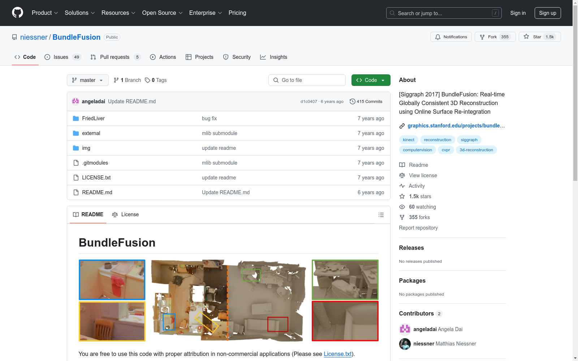Image resolution: width=578 pixels, height=361 pixels.
Task: Click the commit history clock icon
Action: 353,101
